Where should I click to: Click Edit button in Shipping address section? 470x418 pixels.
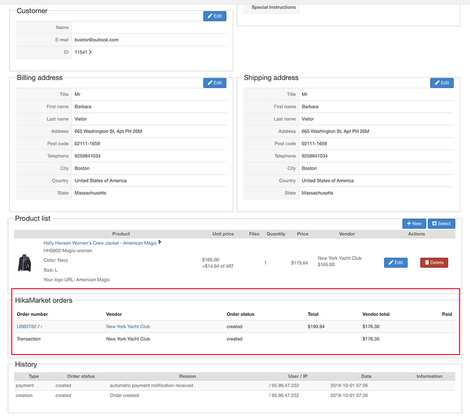click(442, 83)
